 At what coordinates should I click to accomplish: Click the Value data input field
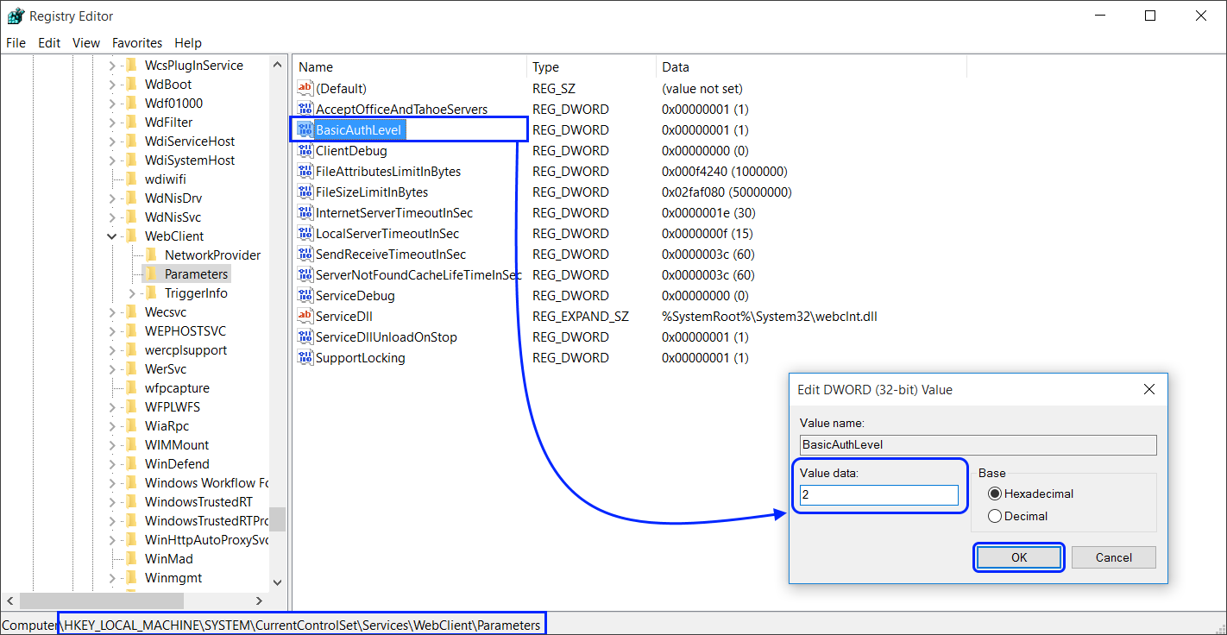click(878, 495)
